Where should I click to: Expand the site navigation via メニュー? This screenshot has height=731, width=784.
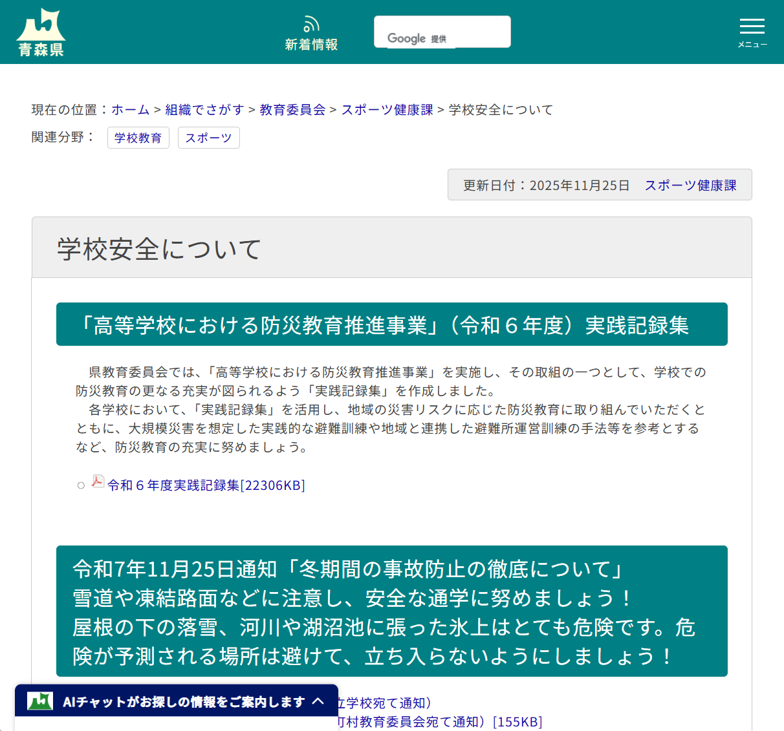click(752, 29)
